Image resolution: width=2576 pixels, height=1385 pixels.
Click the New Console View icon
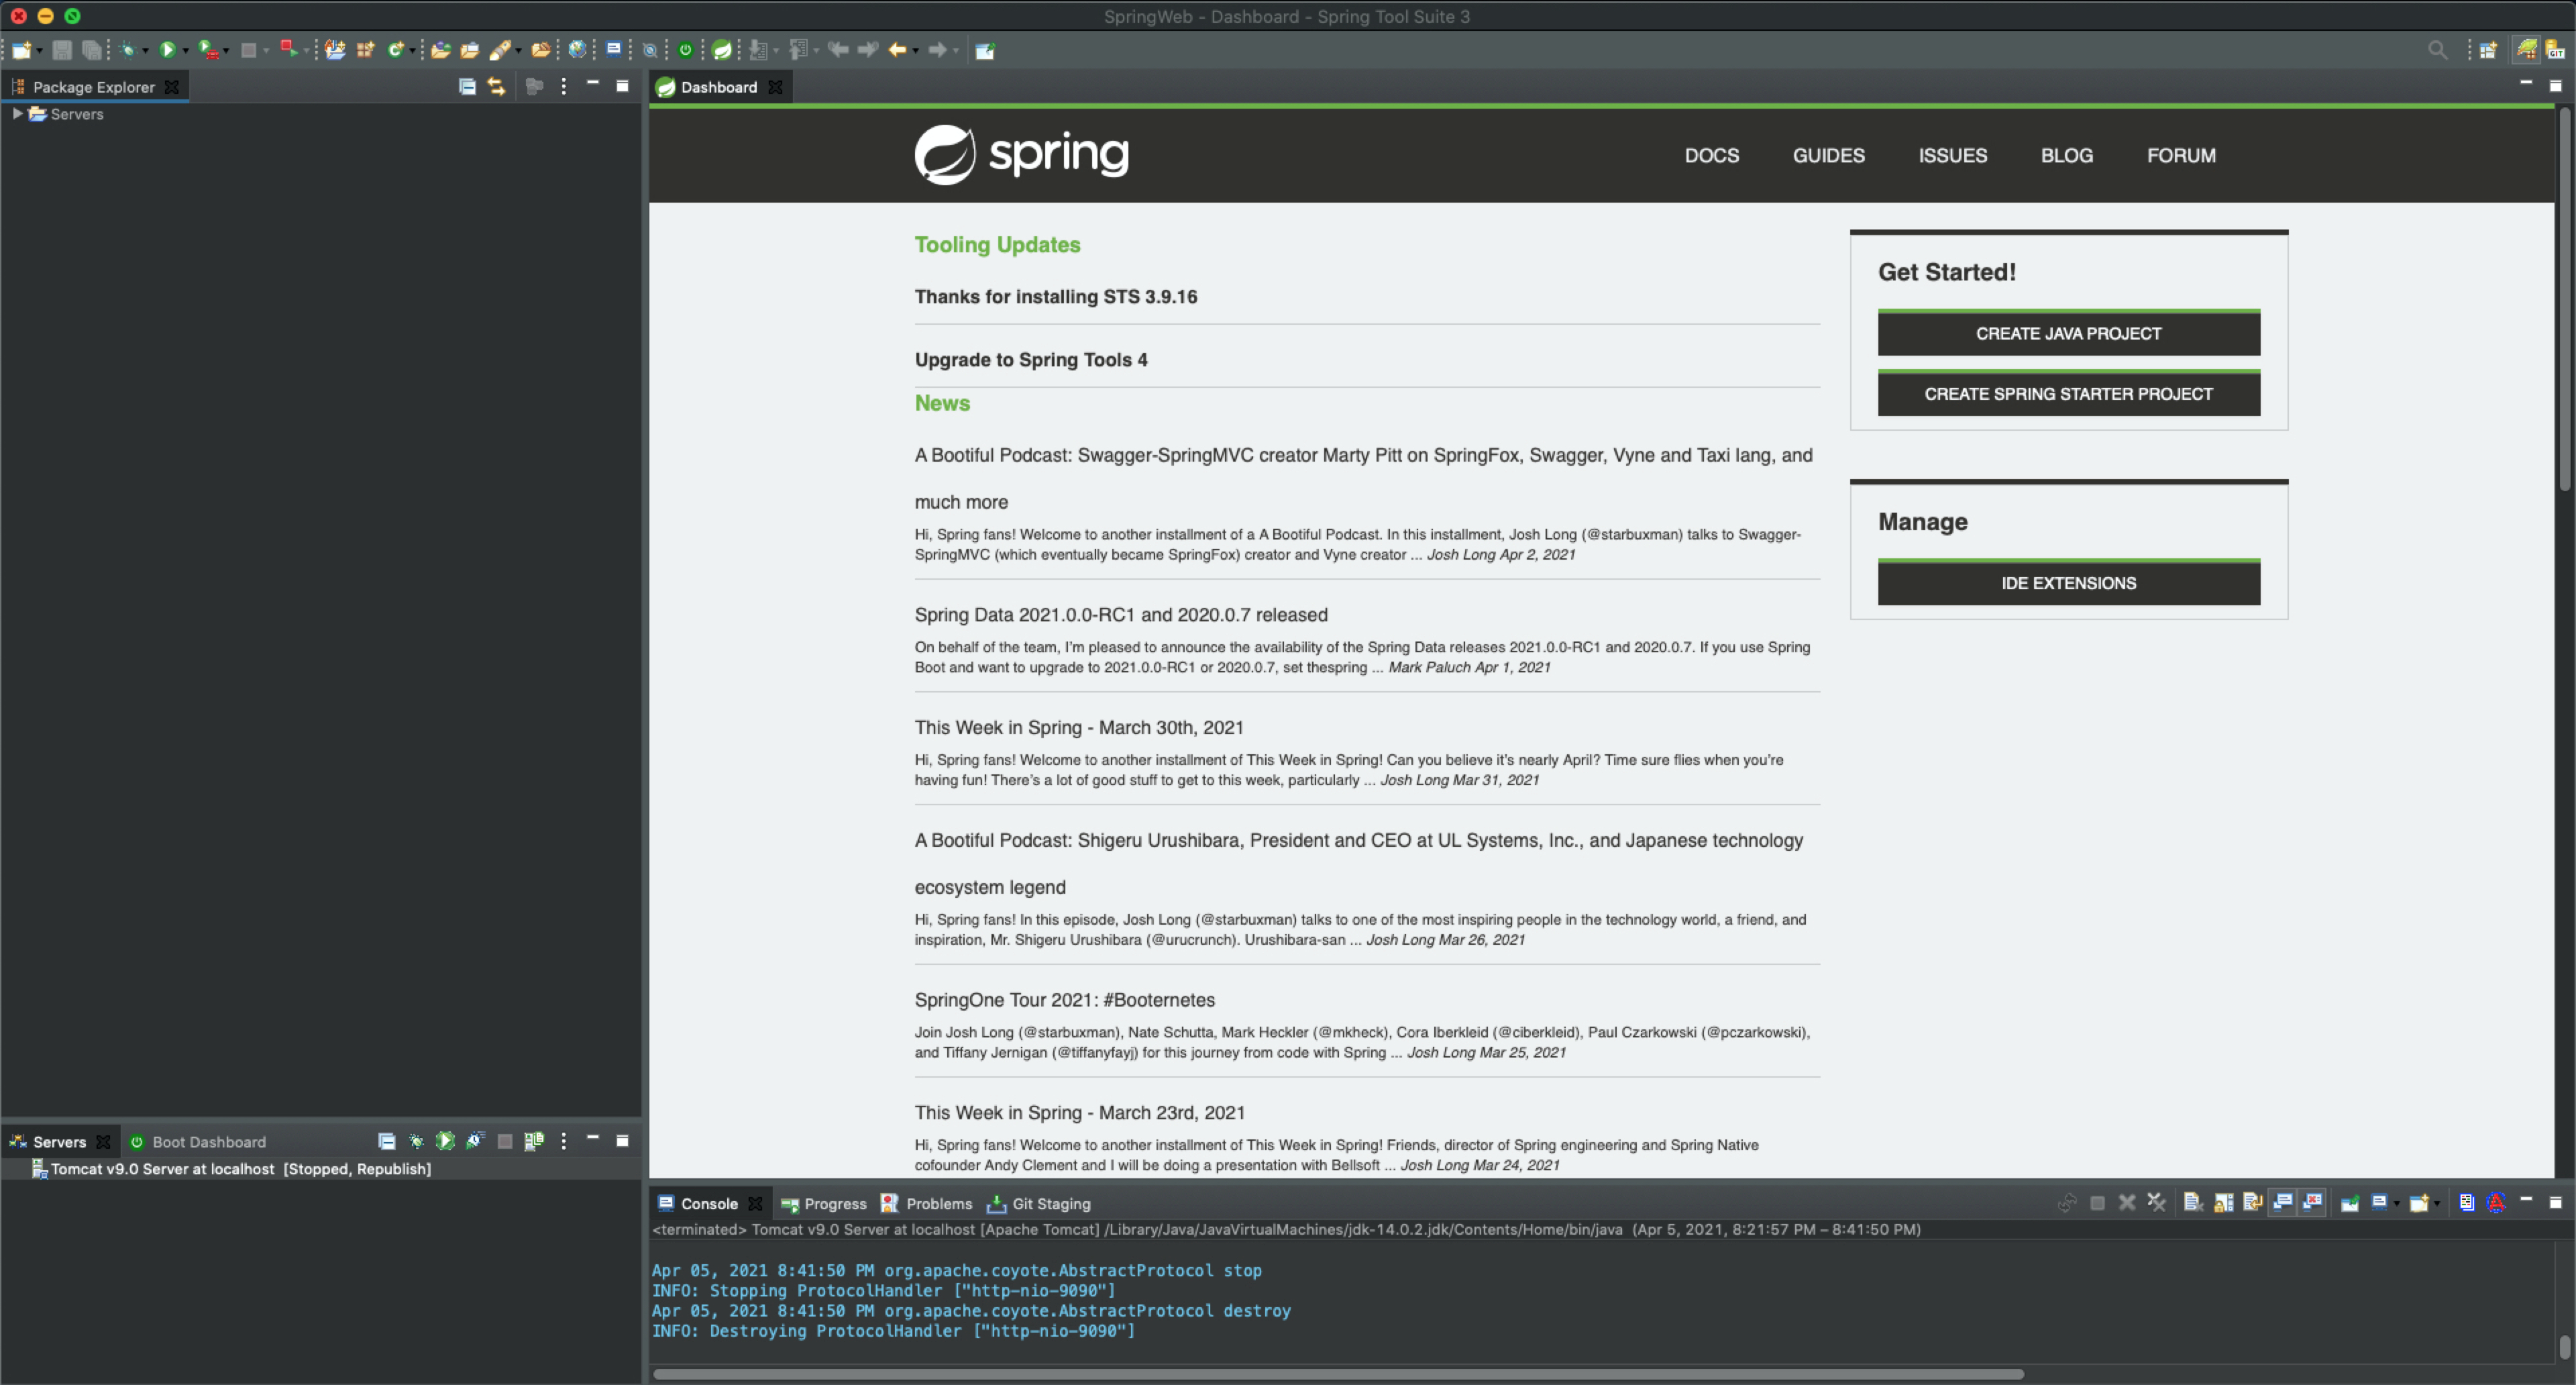pos(2419,1203)
